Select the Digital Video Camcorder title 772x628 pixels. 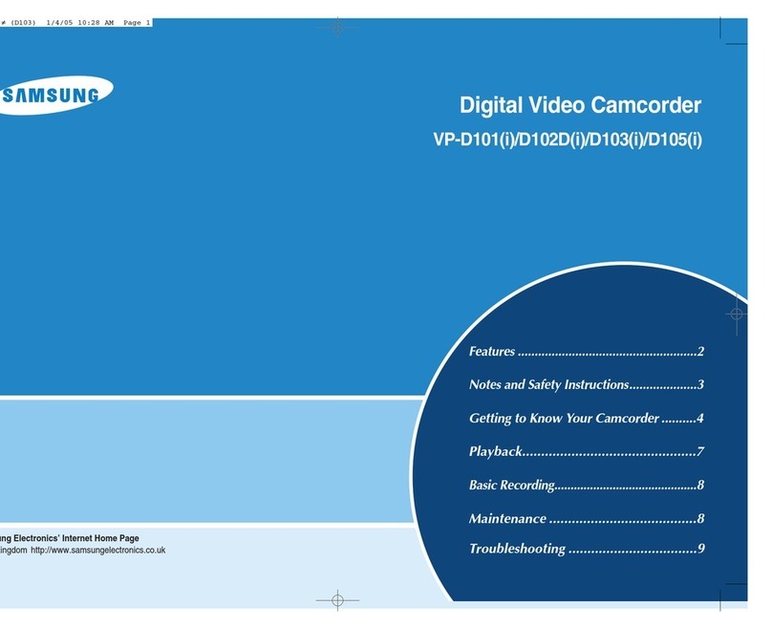[580, 105]
